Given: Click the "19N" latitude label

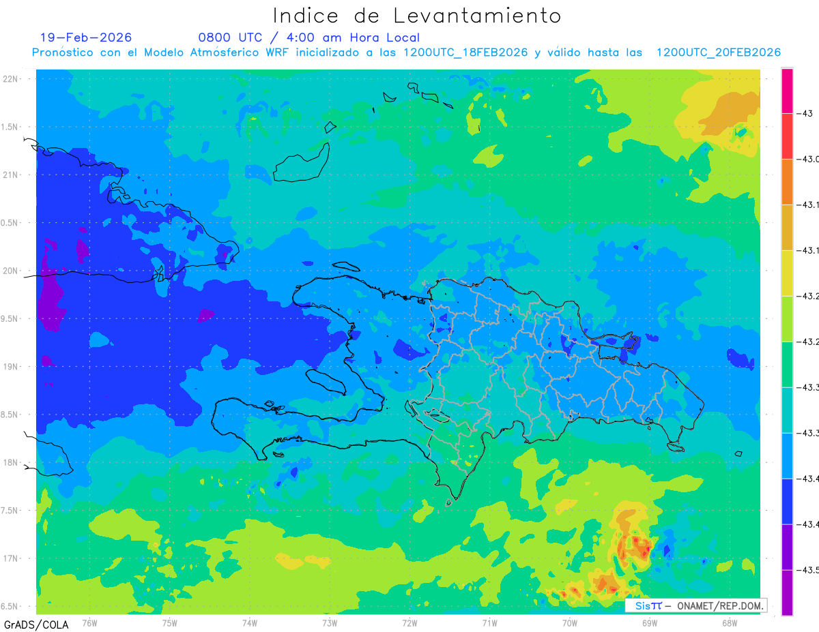Looking at the screenshot, I should click(x=11, y=367).
